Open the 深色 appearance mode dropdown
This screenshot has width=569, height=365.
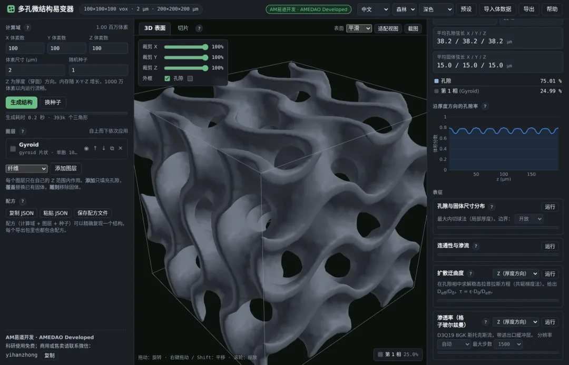(x=436, y=9)
